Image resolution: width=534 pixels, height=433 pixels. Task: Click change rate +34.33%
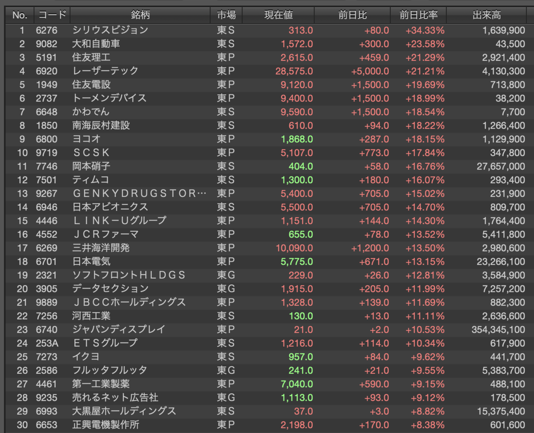425,30
